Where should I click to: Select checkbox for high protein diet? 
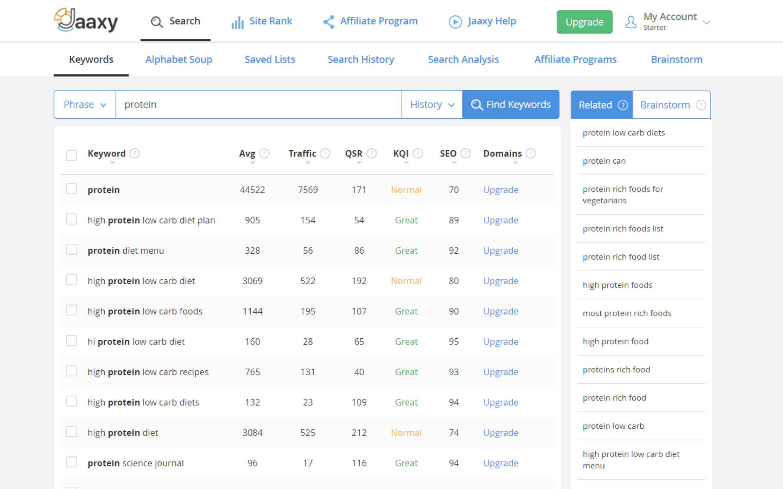71,432
